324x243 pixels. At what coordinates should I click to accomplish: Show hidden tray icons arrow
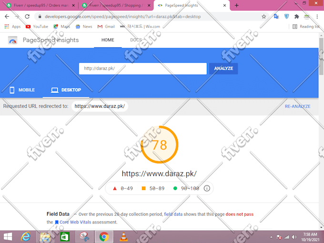click(271, 237)
